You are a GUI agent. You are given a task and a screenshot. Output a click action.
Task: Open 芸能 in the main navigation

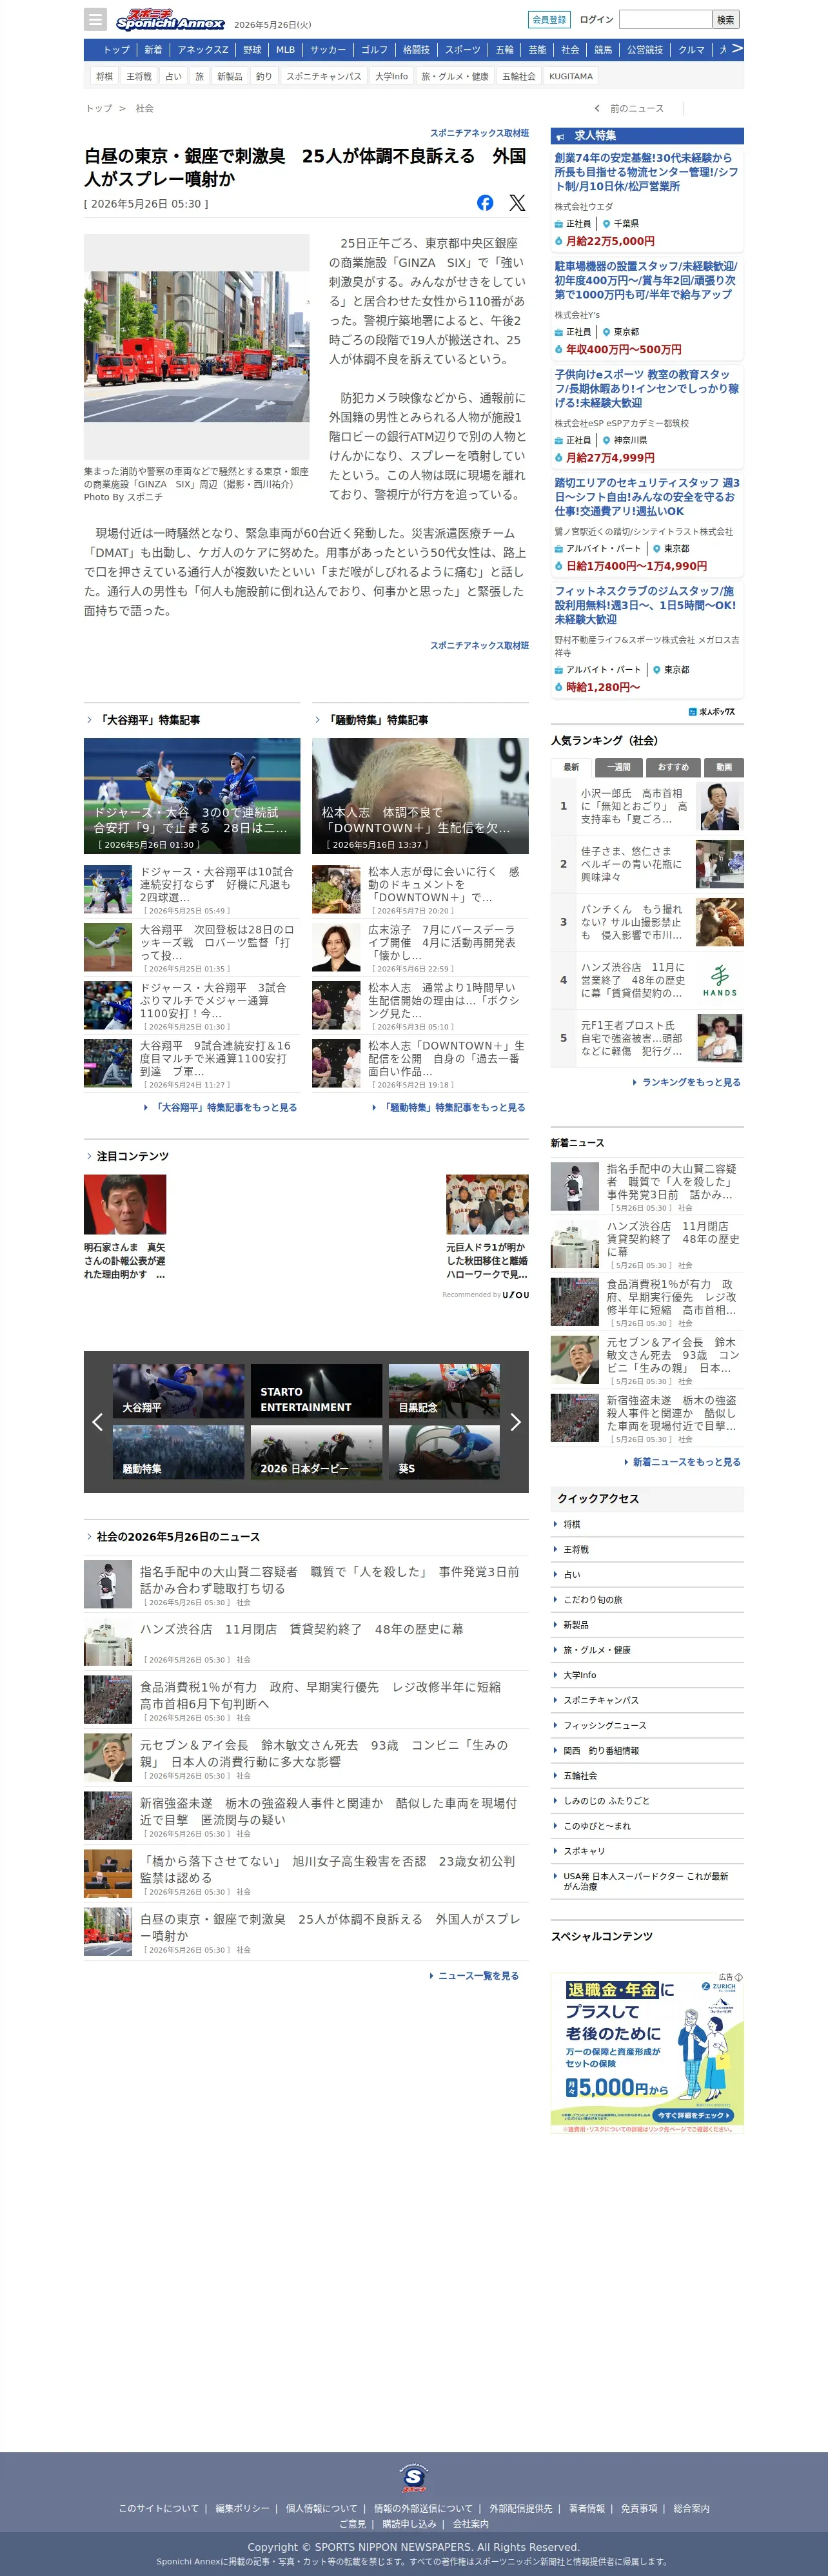[x=537, y=50]
